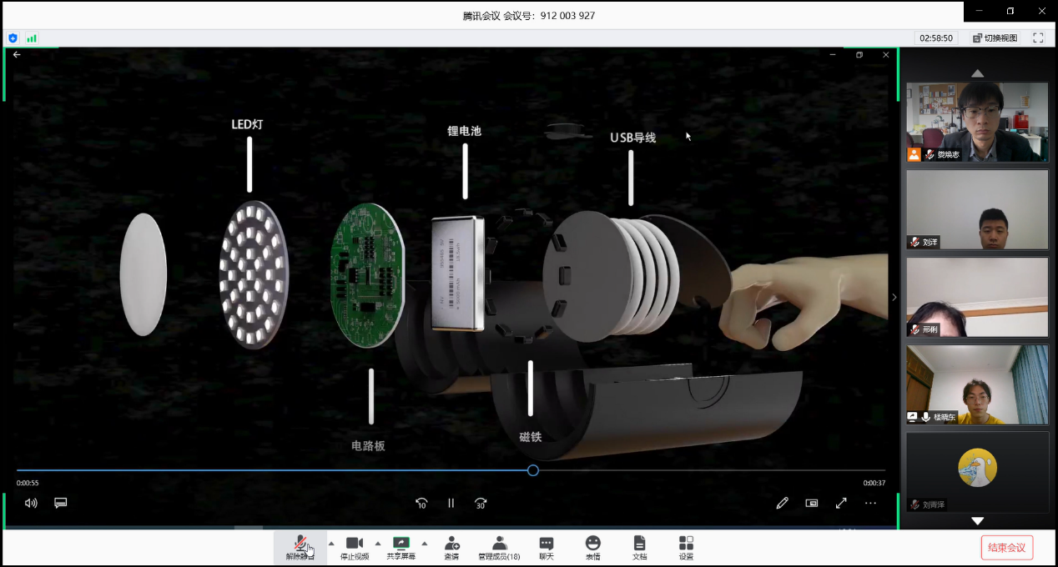Screen dimensions: 1058x567
Task: Open the video player more options (…) menu
Action: click(x=870, y=503)
